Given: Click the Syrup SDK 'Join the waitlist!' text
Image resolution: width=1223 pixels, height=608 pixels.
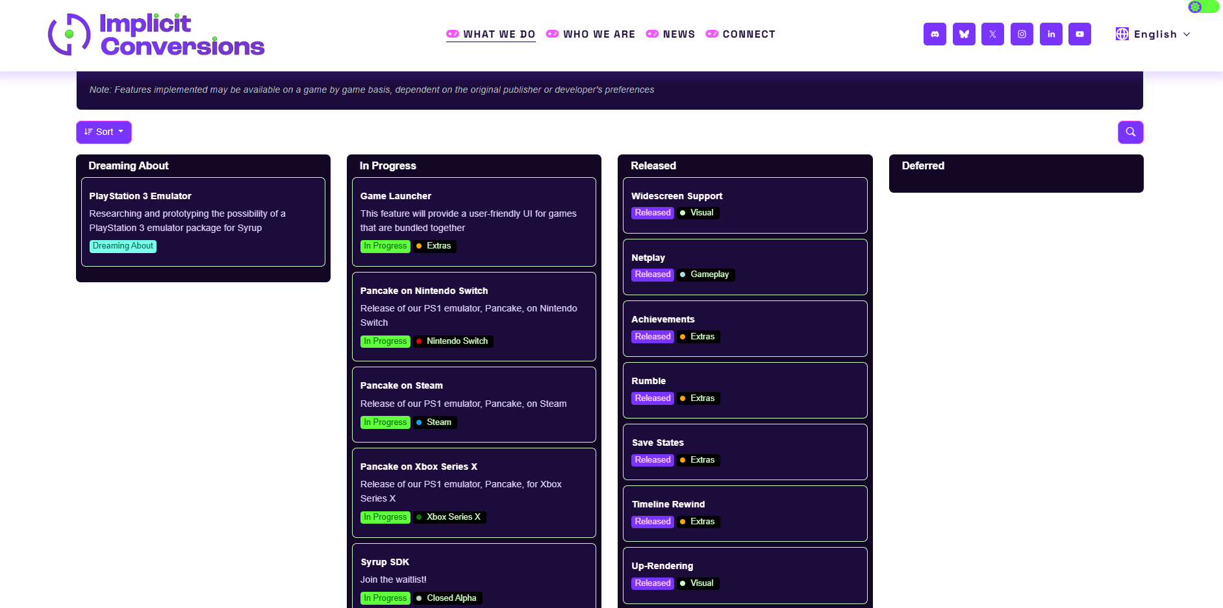Looking at the screenshot, I should pyautogui.click(x=394, y=579).
